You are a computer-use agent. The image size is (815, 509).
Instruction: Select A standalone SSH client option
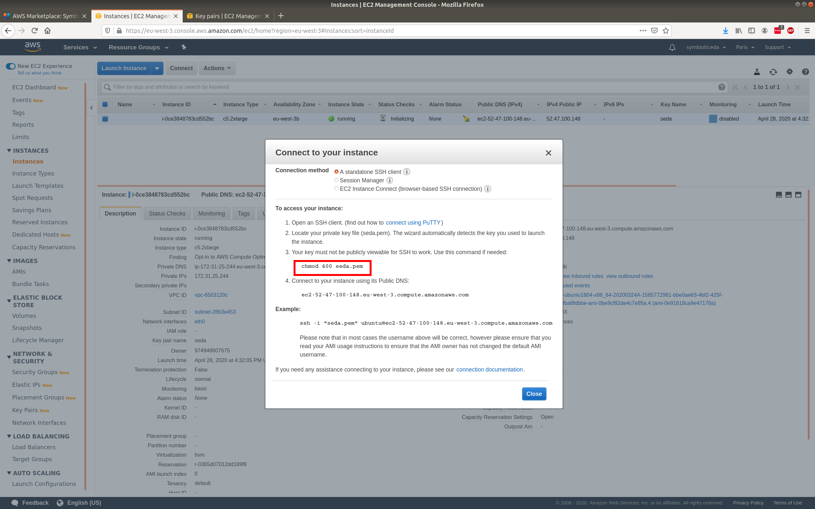point(336,172)
